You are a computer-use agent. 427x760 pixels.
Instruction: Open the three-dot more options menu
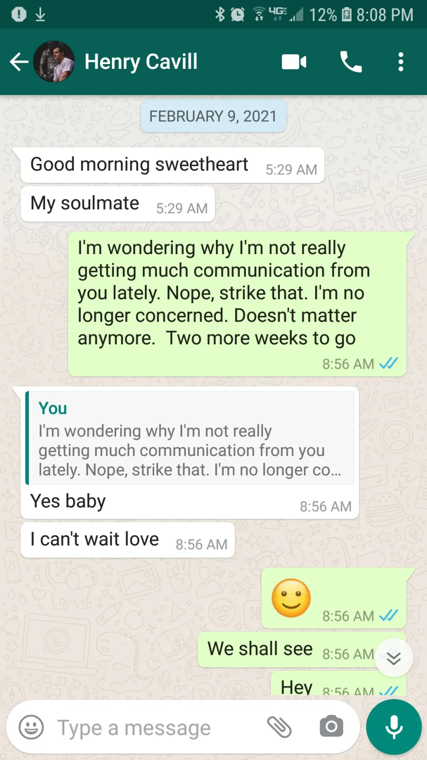click(401, 62)
